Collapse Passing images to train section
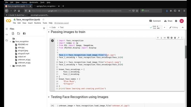Viewport: 191px width, 107px height. tap(49, 32)
